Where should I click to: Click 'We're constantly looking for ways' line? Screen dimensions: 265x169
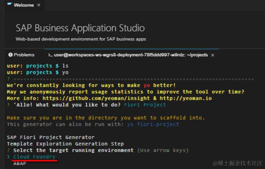pyautogui.click(x=91, y=85)
